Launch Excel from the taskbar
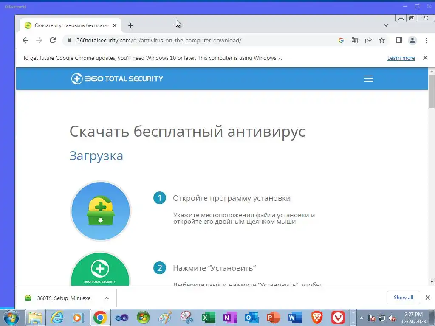The height and width of the screenshot is (326, 435). (x=208, y=318)
